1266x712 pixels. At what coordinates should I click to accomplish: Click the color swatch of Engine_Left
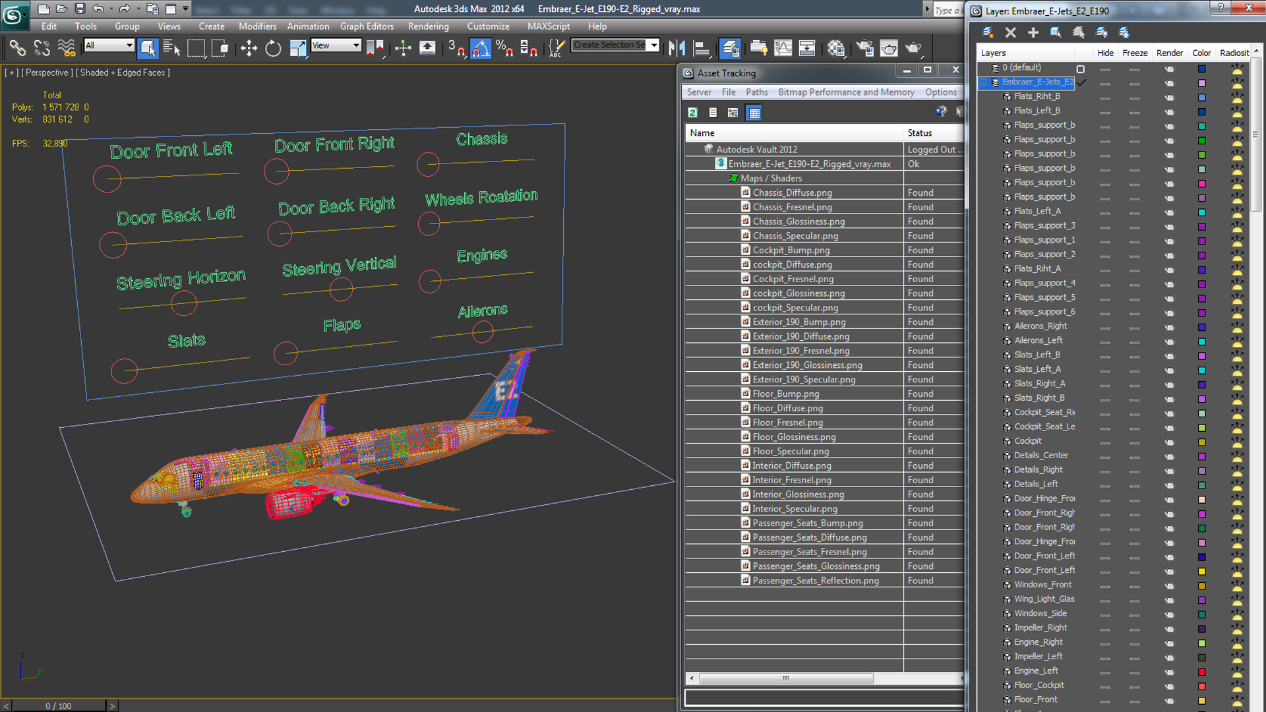(x=1202, y=672)
